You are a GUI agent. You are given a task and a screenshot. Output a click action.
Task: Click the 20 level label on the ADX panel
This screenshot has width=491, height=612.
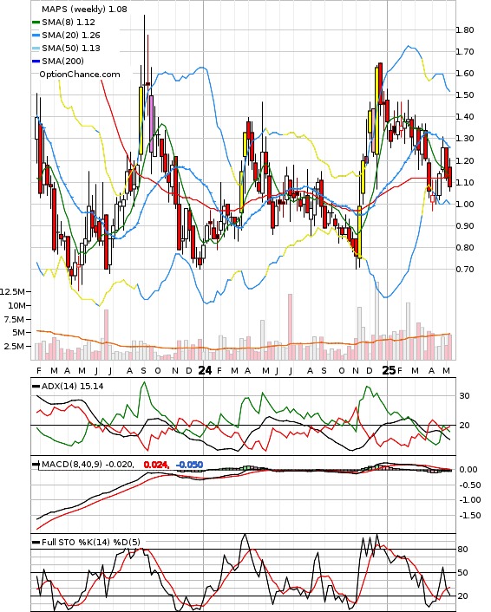(464, 425)
